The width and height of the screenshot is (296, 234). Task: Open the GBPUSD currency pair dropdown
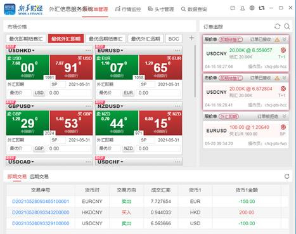(21, 106)
